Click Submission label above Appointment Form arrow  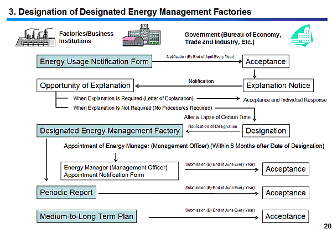[220, 164]
